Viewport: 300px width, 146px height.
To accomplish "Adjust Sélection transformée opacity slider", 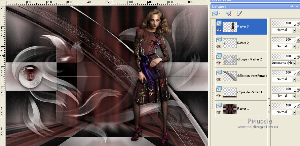I will point(284,73).
